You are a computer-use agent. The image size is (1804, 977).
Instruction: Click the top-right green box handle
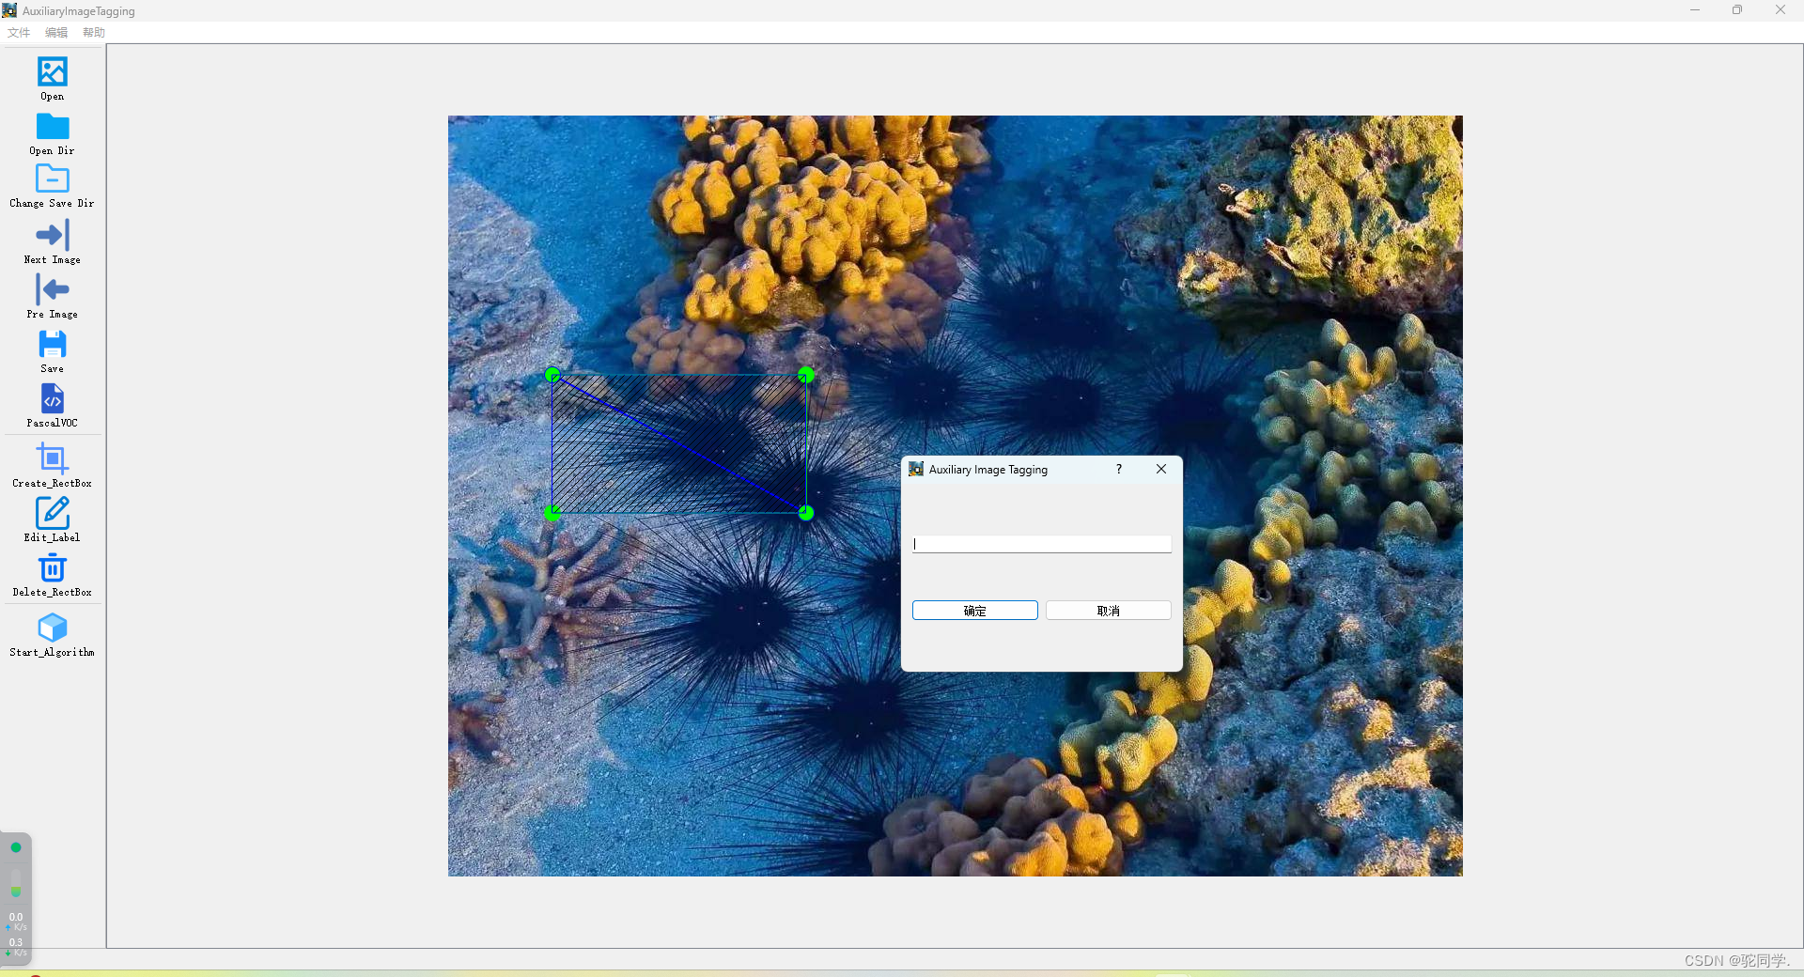click(806, 375)
